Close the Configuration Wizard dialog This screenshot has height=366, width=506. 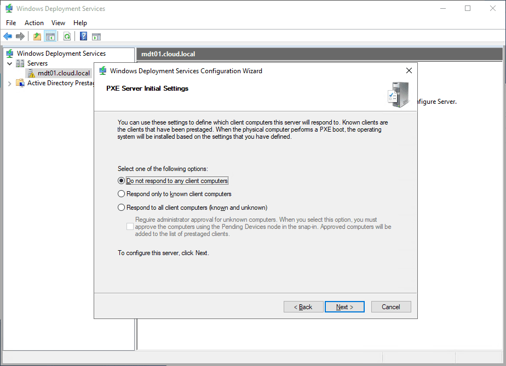pyautogui.click(x=409, y=70)
